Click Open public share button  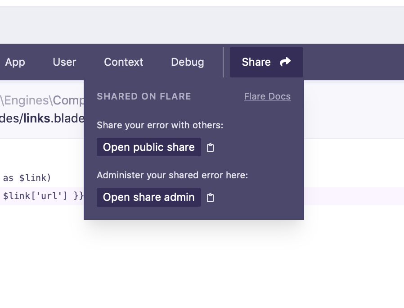[x=148, y=147]
